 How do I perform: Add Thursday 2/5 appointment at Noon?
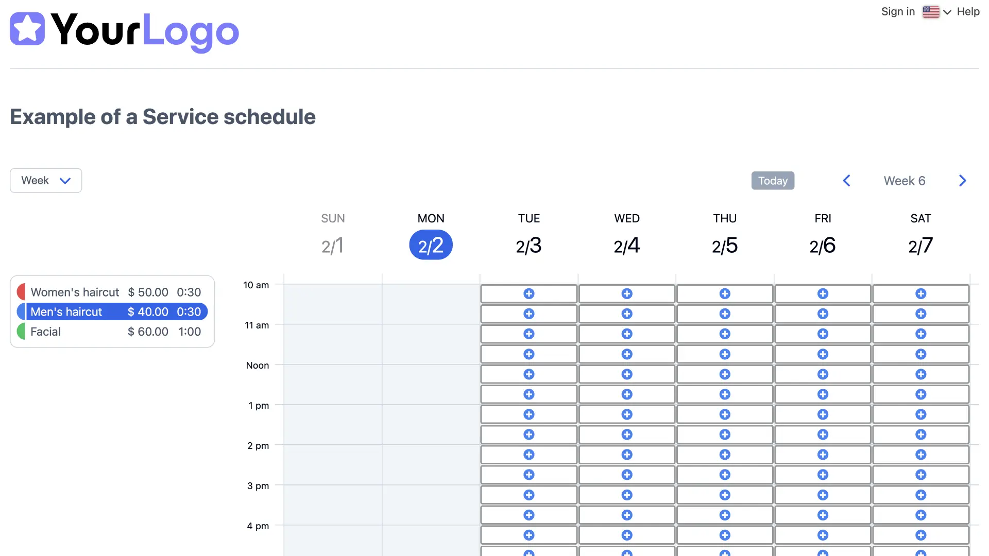pyautogui.click(x=724, y=374)
